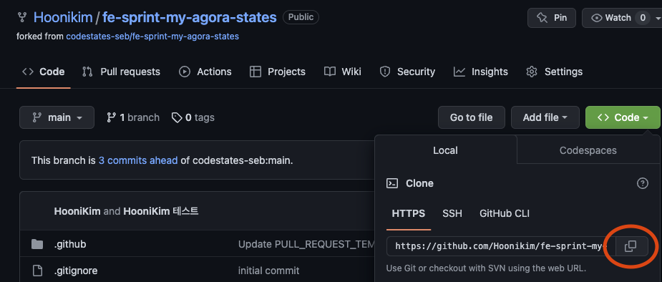
Task: Click the fork icon beside the repository name
Action: pyautogui.click(x=22, y=17)
